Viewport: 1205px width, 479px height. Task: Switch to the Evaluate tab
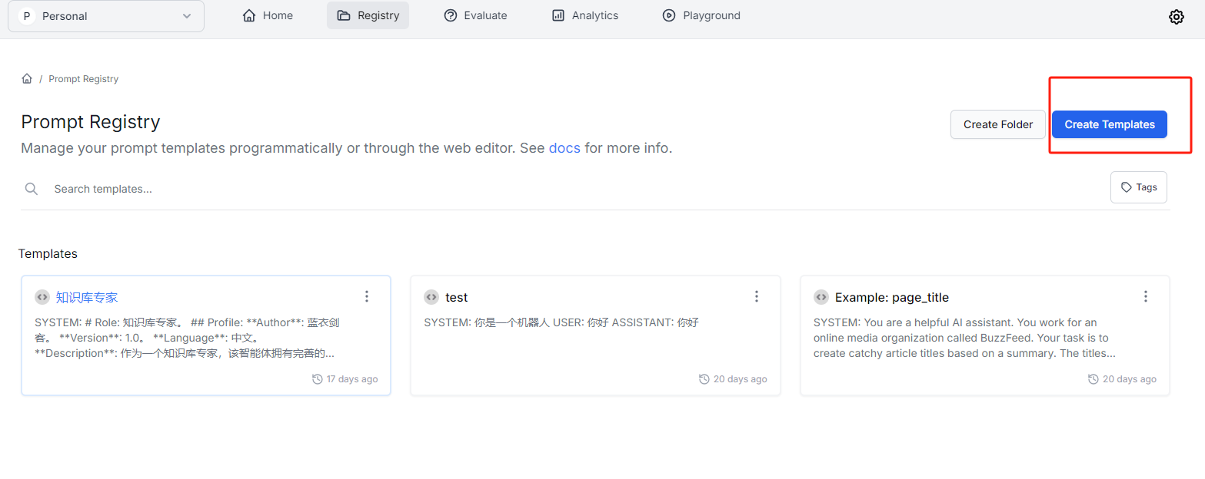tap(475, 15)
